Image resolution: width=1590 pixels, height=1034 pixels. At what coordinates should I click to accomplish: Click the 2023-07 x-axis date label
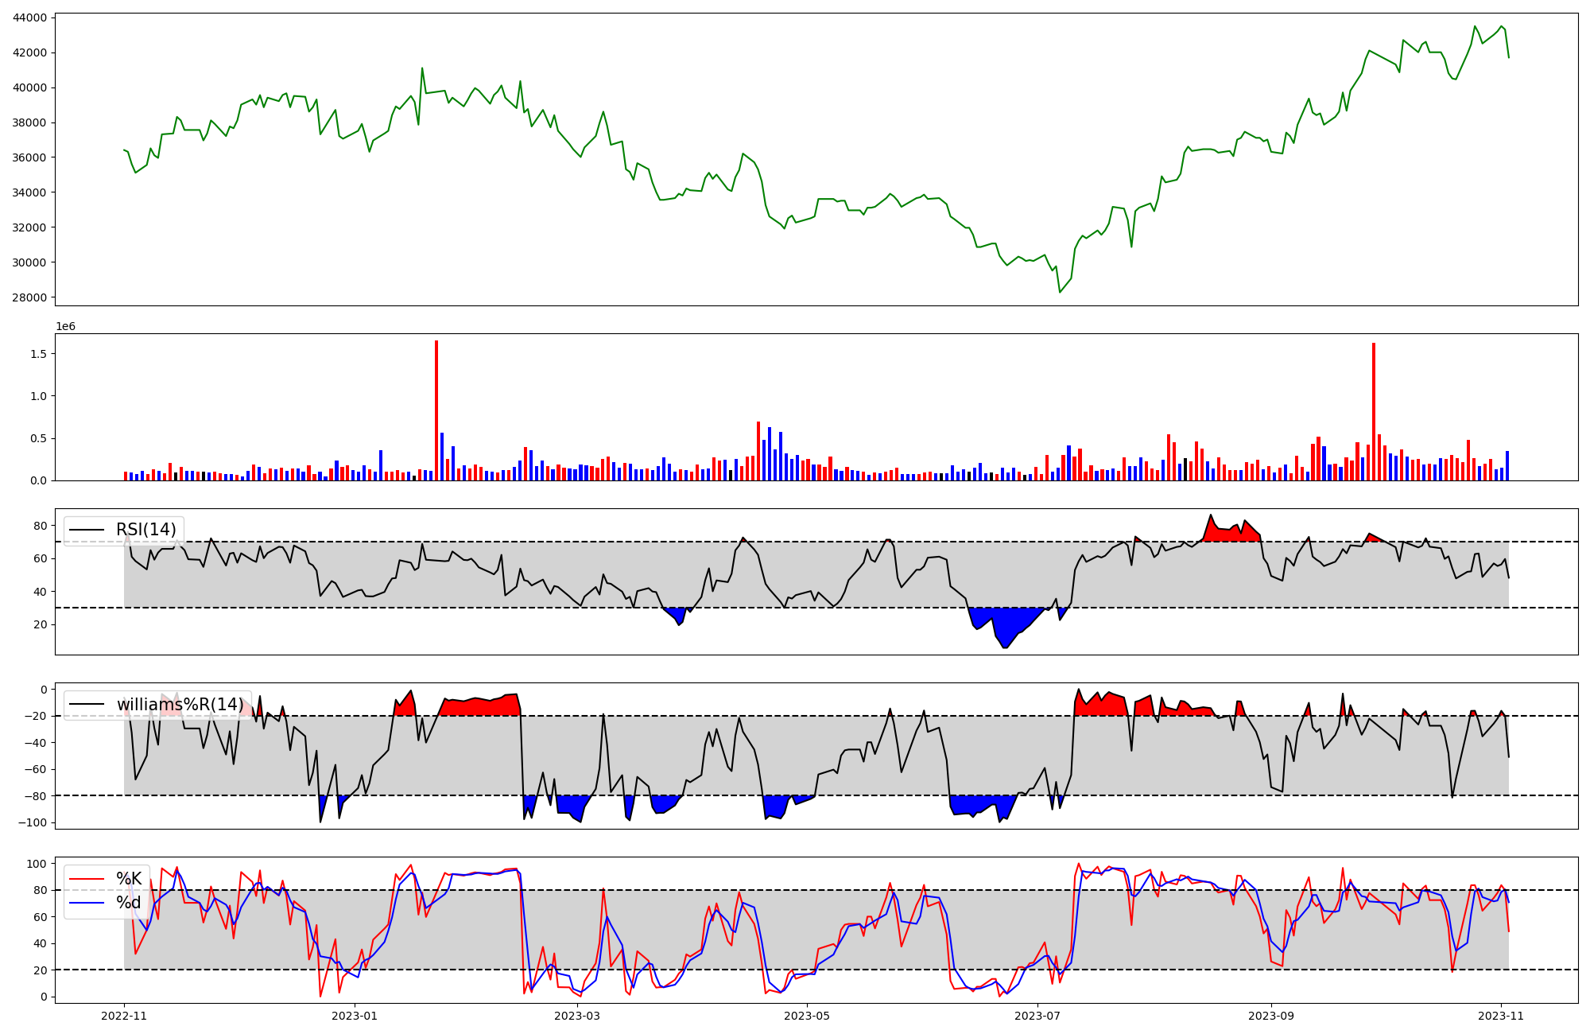point(1037,1016)
